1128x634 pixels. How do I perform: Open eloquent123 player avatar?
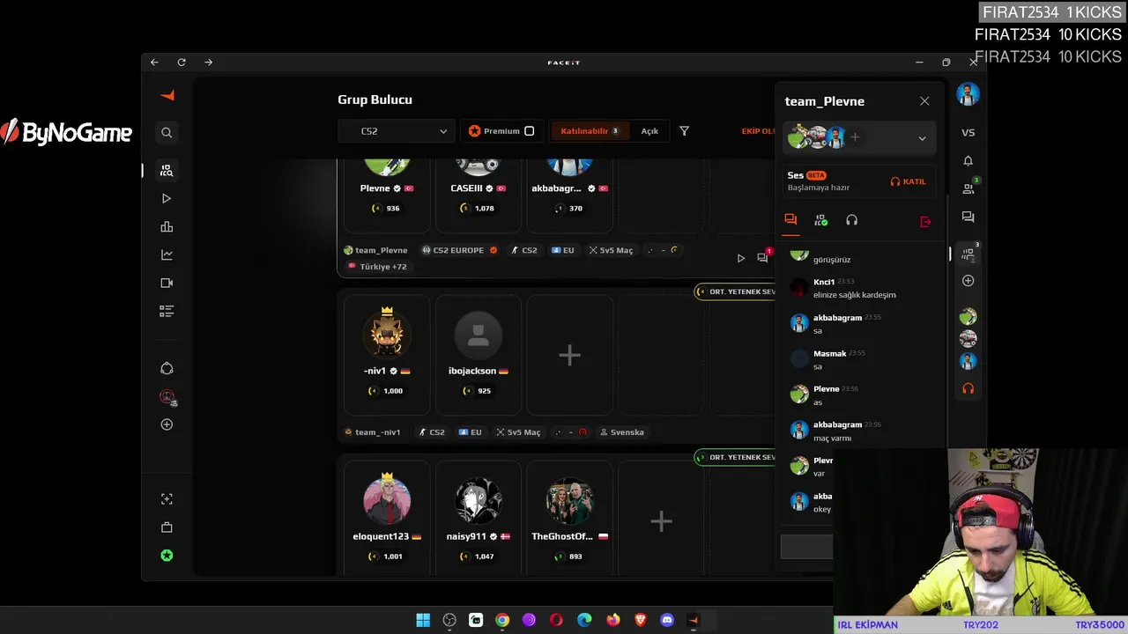[387, 500]
